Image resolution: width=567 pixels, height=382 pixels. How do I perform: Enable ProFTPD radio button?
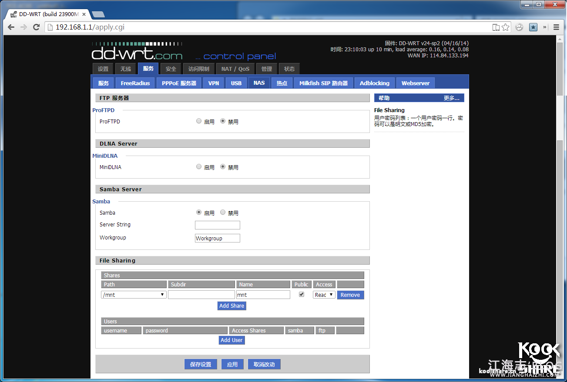[x=199, y=121]
